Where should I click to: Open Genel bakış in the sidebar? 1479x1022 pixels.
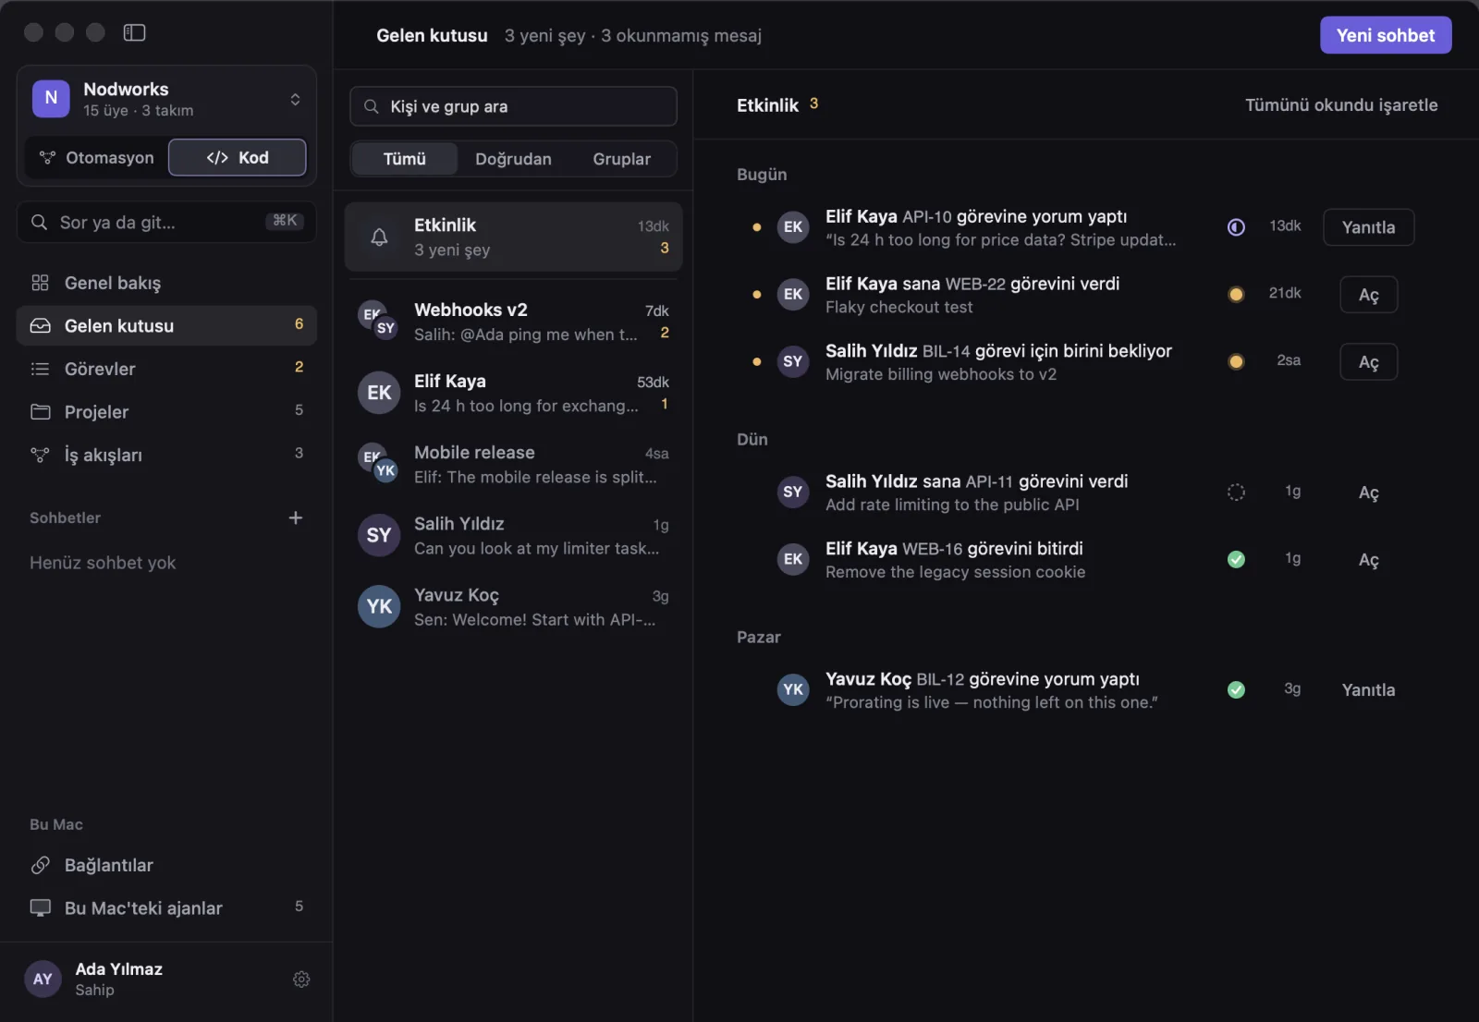(x=166, y=283)
